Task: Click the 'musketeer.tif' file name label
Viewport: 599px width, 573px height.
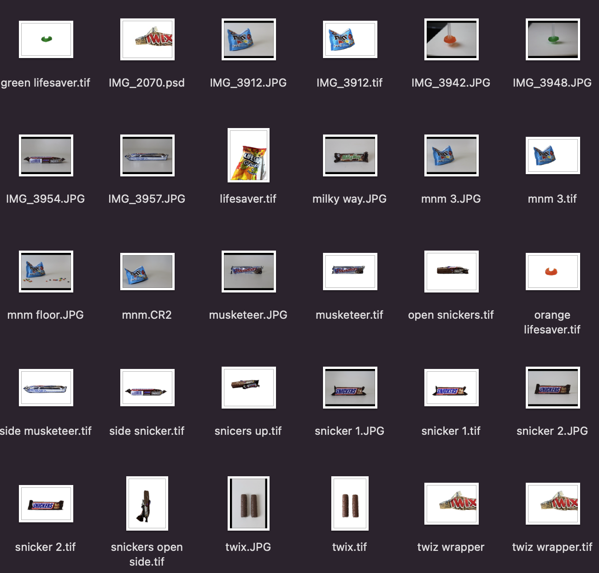Action: click(350, 315)
